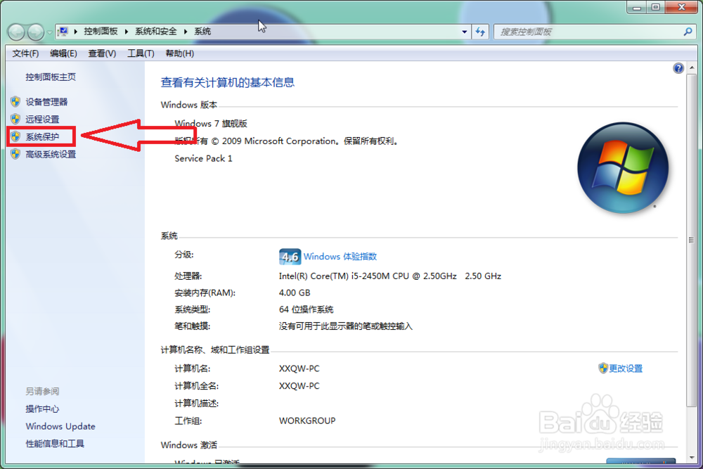The width and height of the screenshot is (703, 469).
Task: Open the 文件(F) menu
Action: pyautogui.click(x=25, y=53)
